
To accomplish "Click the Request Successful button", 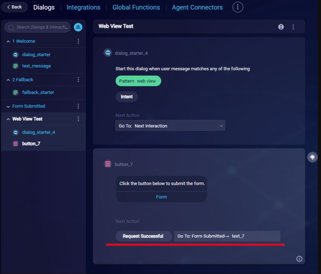I will (143, 236).
